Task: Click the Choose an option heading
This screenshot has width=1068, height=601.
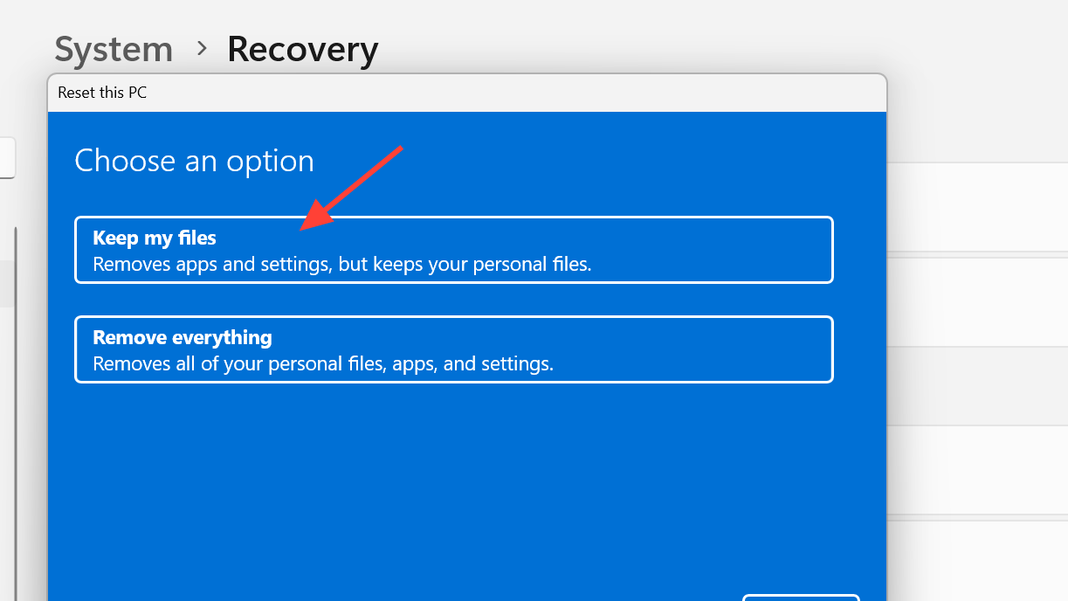Action: 194,161
